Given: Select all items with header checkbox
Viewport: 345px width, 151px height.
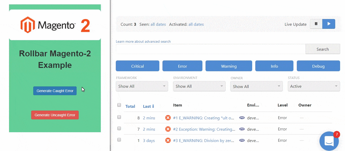Looking at the screenshot, I should [119, 105].
